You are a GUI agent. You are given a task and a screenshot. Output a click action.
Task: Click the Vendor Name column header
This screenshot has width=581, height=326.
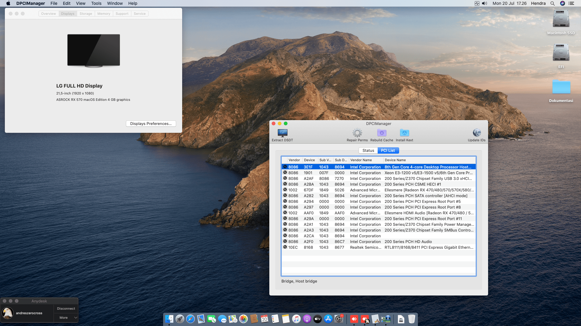pyautogui.click(x=366, y=160)
